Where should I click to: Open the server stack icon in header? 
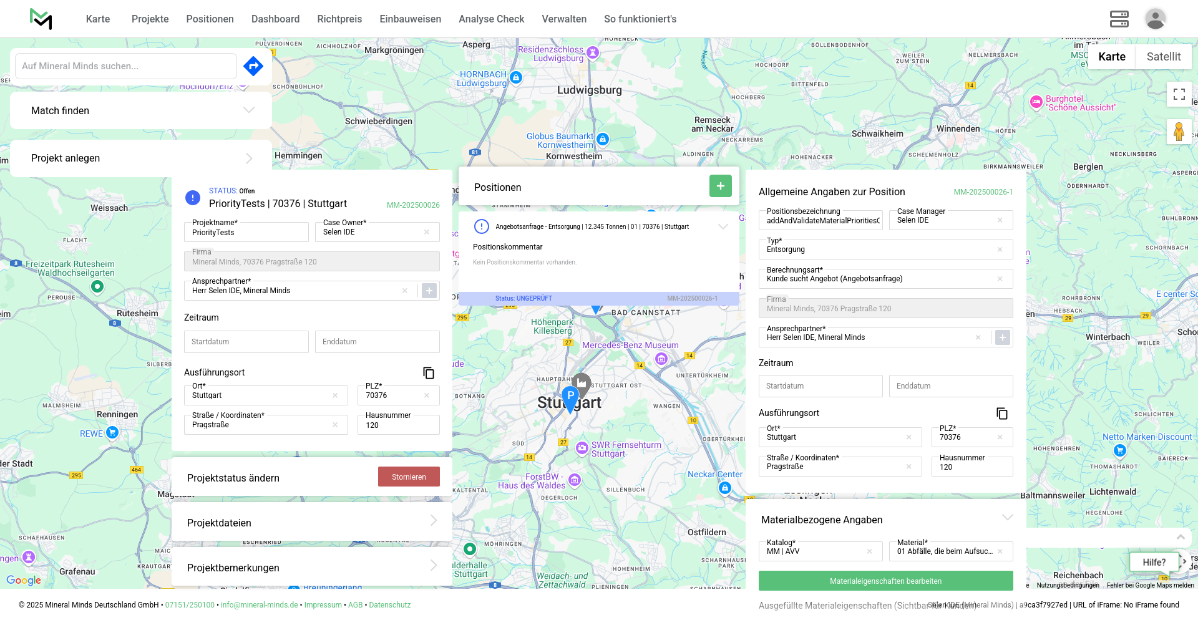pyautogui.click(x=1119, y=19)
